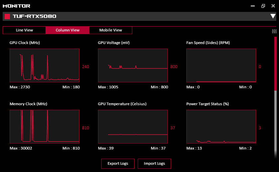Click the current temperature value 37
Image resolution: width=279 pixels, height=172 pixels.
(x=173, y=128)
